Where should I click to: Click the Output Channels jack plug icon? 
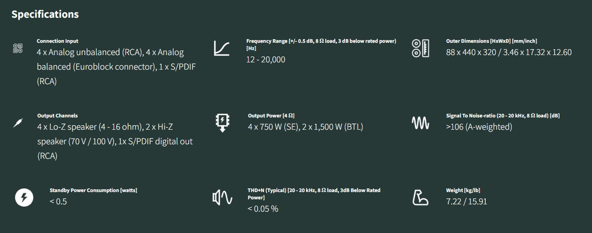(18, 122)
